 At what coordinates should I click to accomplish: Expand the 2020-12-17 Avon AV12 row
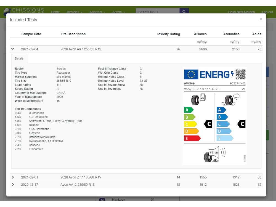13,184
